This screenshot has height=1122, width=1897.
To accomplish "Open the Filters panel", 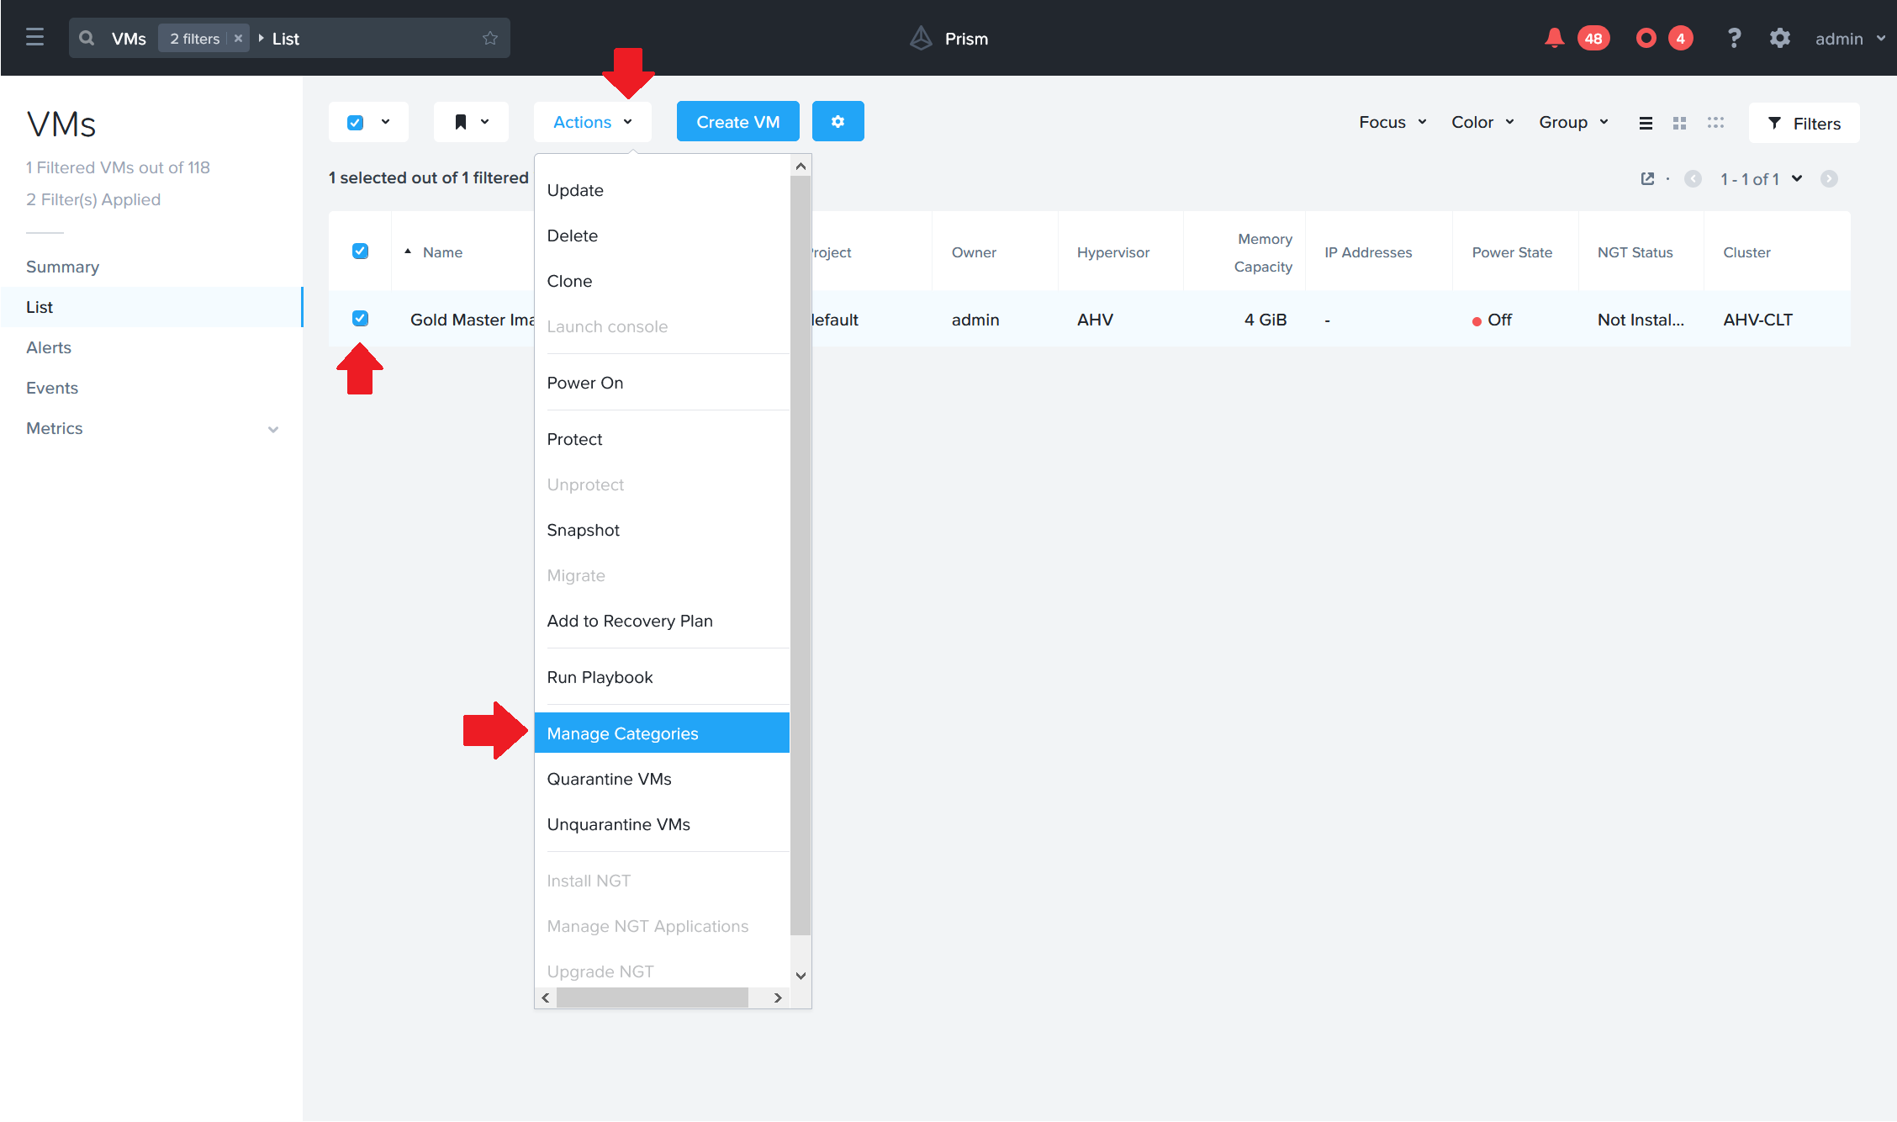I will pyautogui.click(x=1804, y=124).
